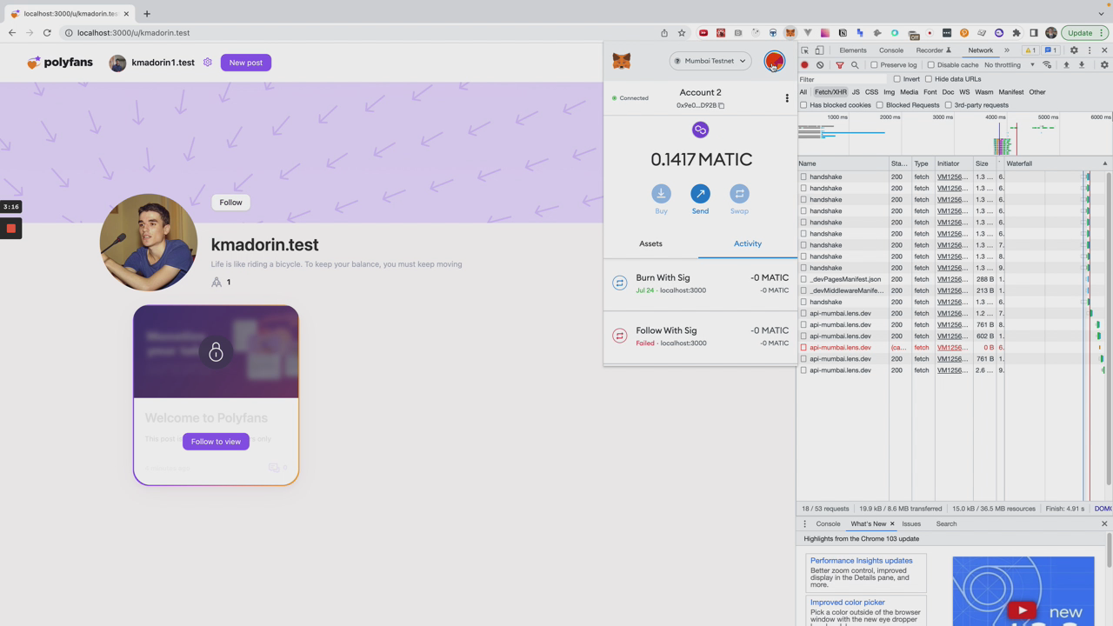Filter requests by WS type

click(x=964, y=92)
